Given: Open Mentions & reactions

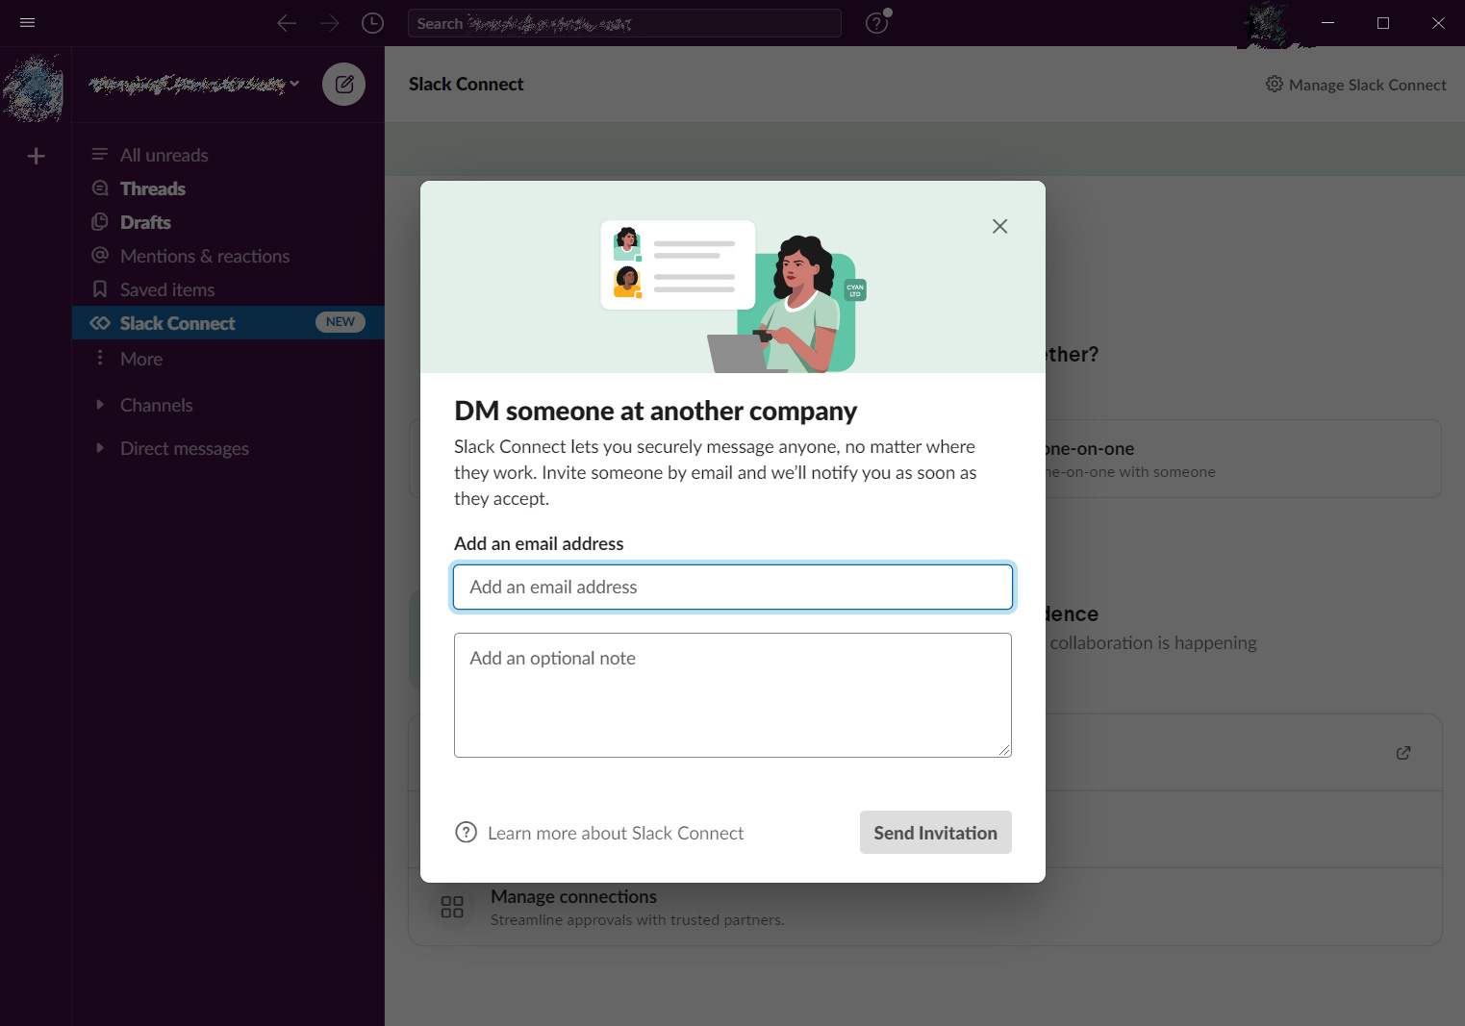Looking at the screenshot, I should click(x=228, y=256).
